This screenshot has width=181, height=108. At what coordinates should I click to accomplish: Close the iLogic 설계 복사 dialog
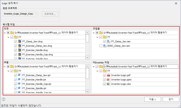tap(176, 3)
